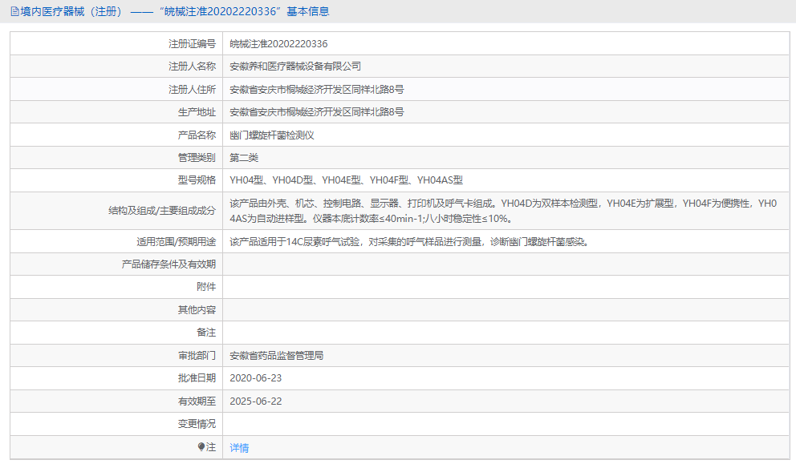Select 安徽养和医疗器械设备有限公司 text

pos(295,67)
